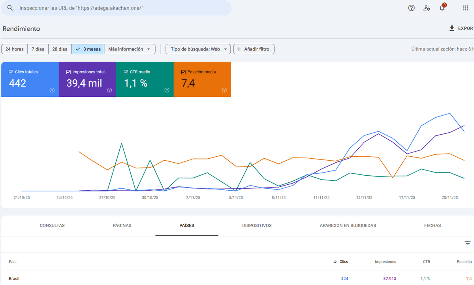This screenshot has width=474, height=285.
Task: Click help icon on Clics totales card
Action: click(52, 90)
